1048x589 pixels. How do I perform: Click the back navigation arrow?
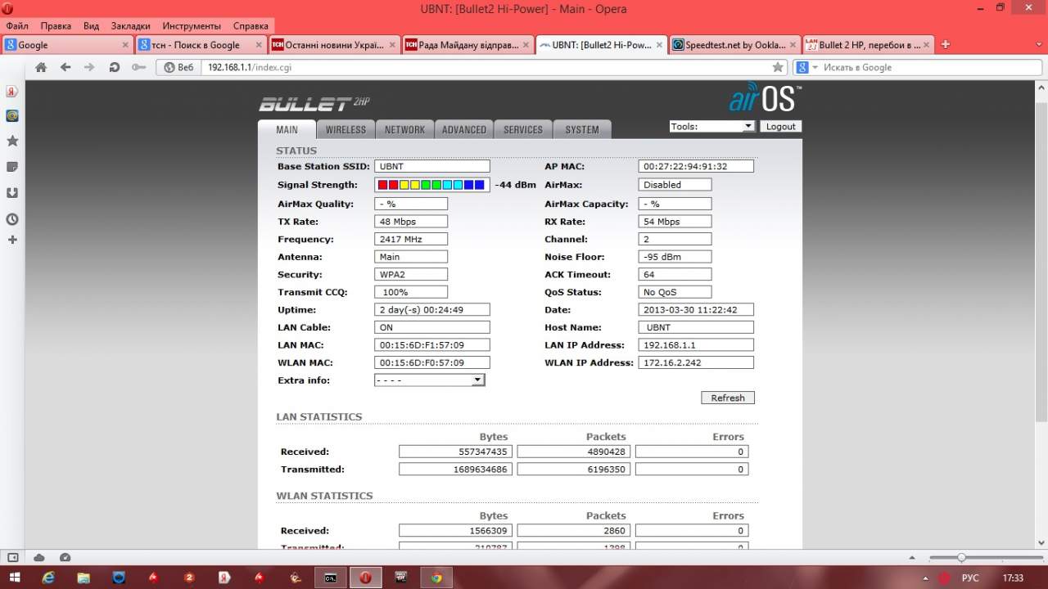[x=65, y=67]
